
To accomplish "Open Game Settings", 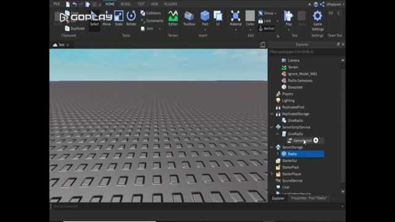I will (317, 20).
